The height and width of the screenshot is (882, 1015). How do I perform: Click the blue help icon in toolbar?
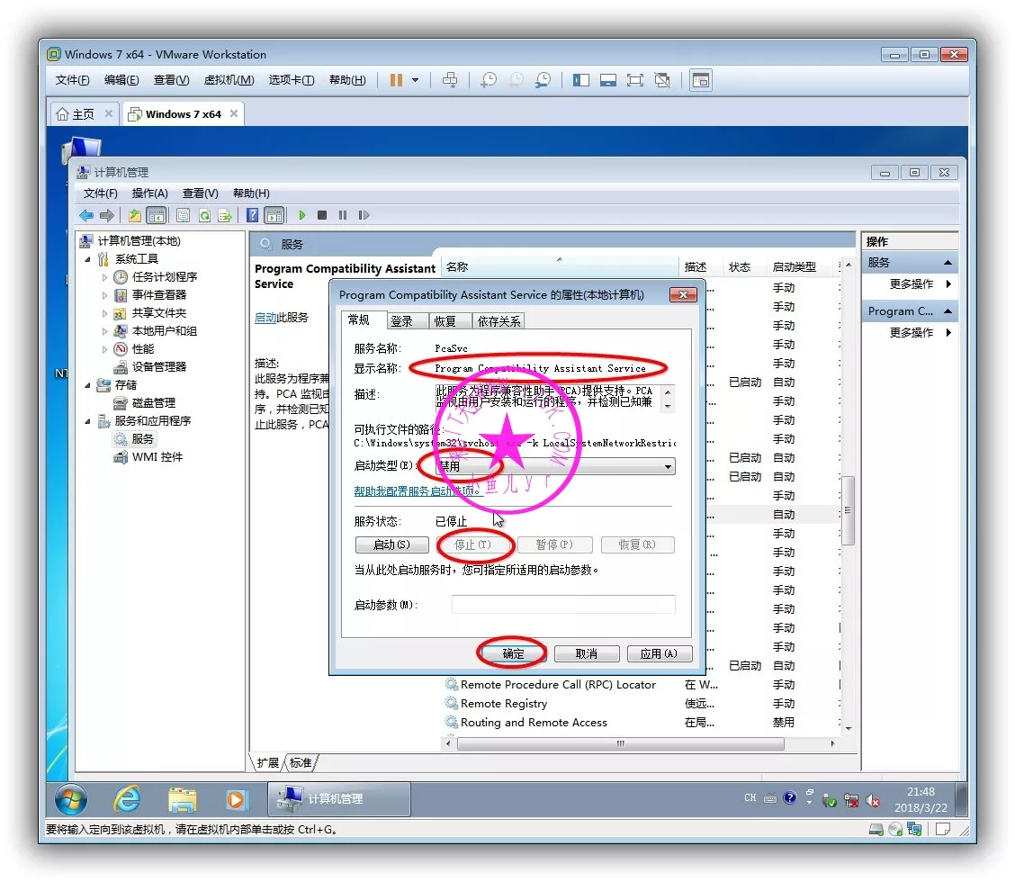(253, 215)
